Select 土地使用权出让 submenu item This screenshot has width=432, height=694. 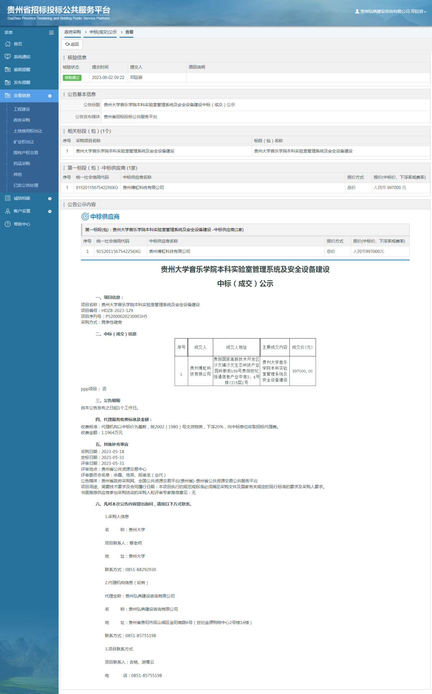pyautogui.click(x=28, y=131)
